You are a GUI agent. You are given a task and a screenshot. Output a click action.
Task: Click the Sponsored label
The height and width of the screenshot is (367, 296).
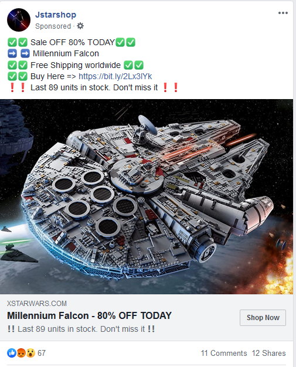[53, 26]
